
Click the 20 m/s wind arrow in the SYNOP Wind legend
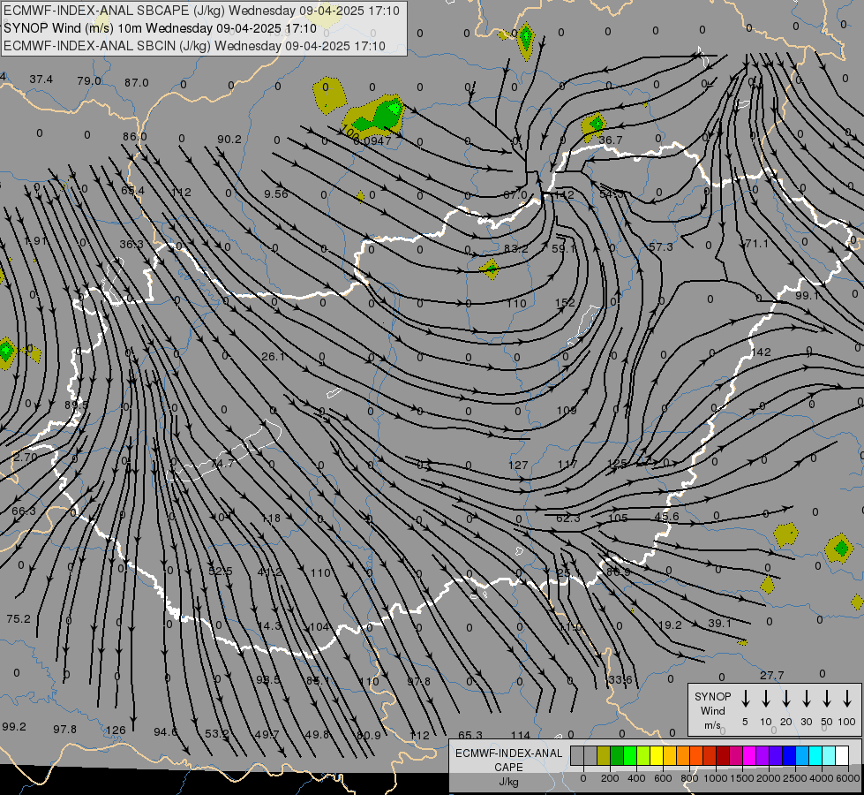[x=786, y=698]
